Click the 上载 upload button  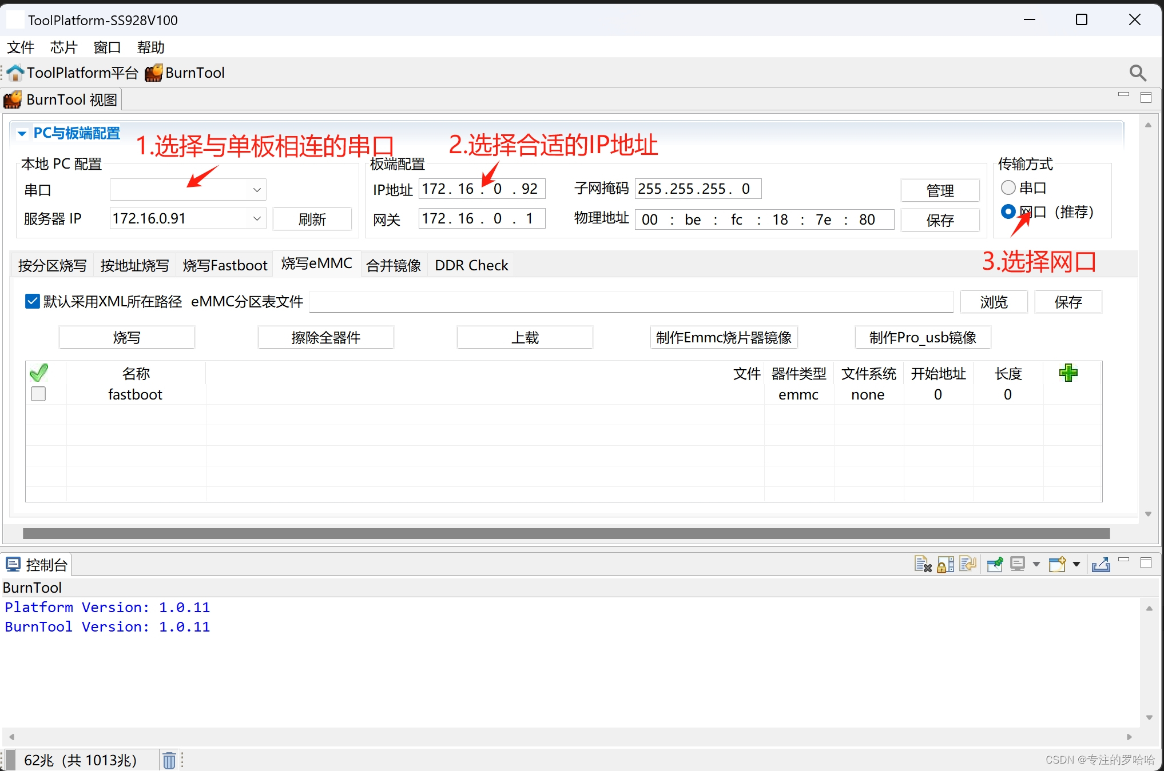tap(525, 337)
